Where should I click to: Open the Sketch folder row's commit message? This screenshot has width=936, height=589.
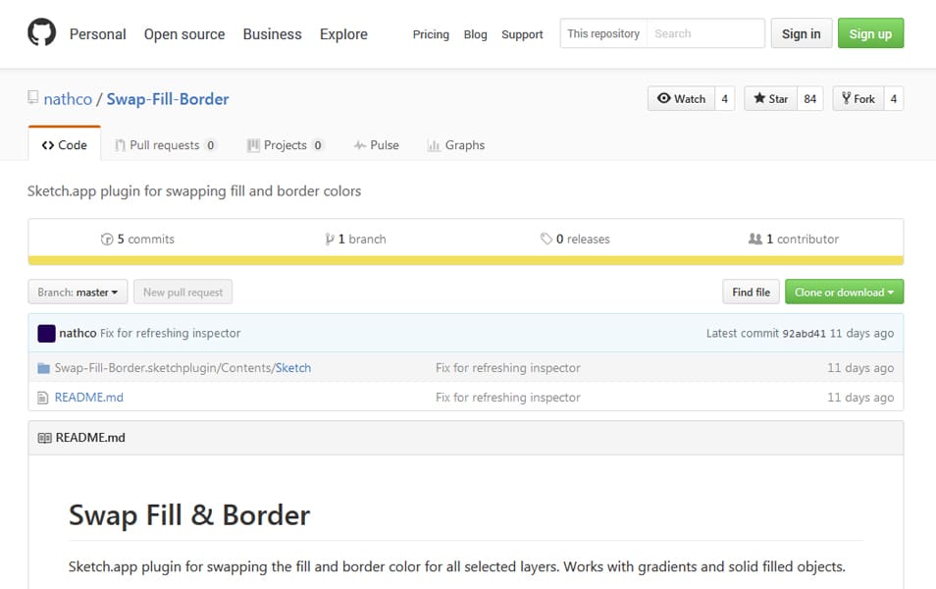[508, 368]
